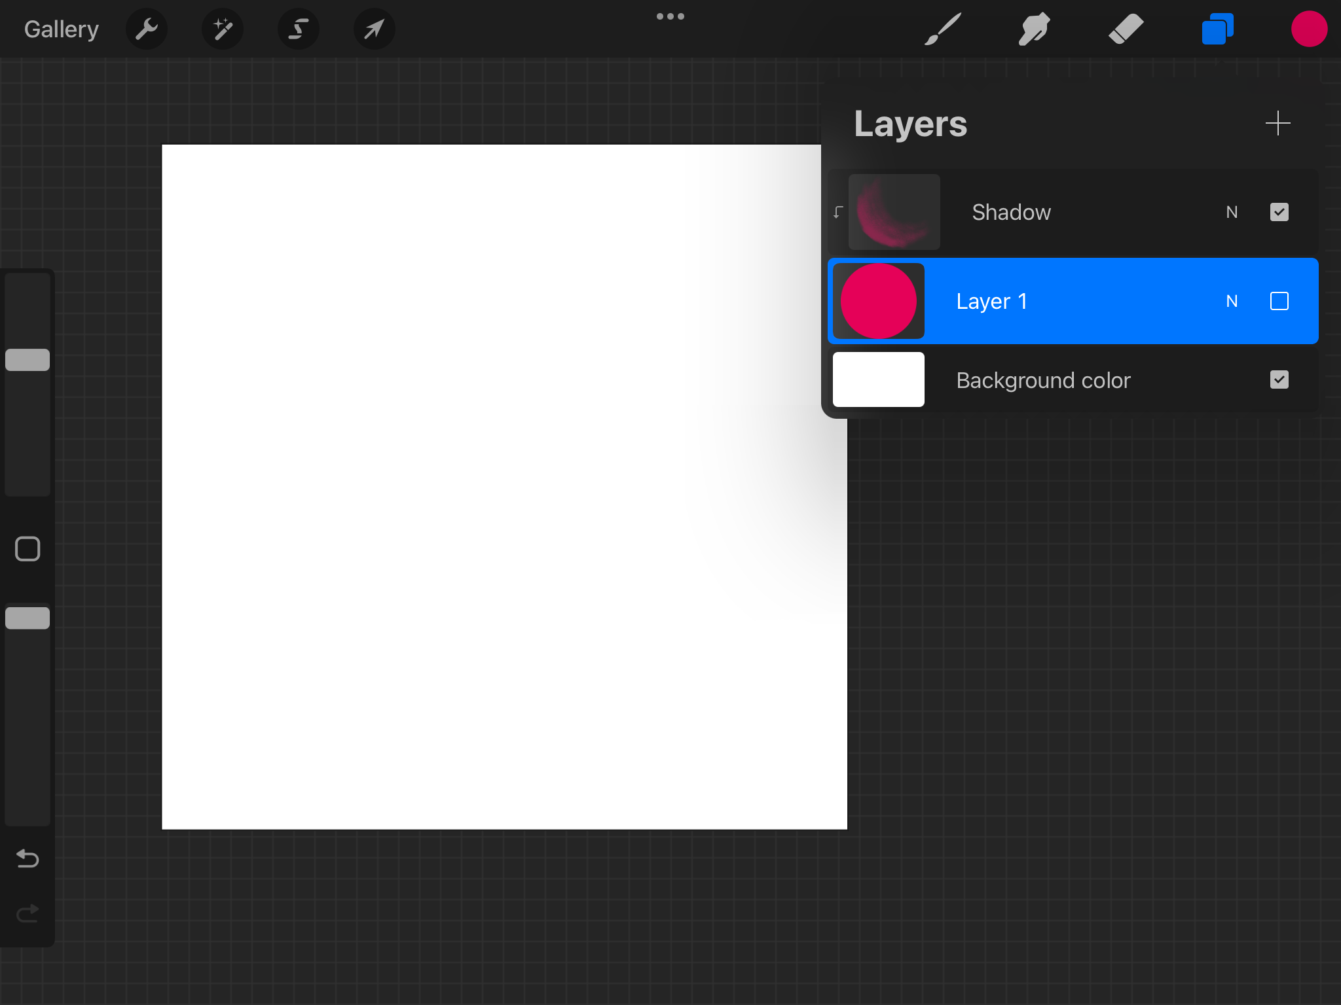Hide the Background color layer
Screen dimensions: 1341x1005
pos(1279,379)
